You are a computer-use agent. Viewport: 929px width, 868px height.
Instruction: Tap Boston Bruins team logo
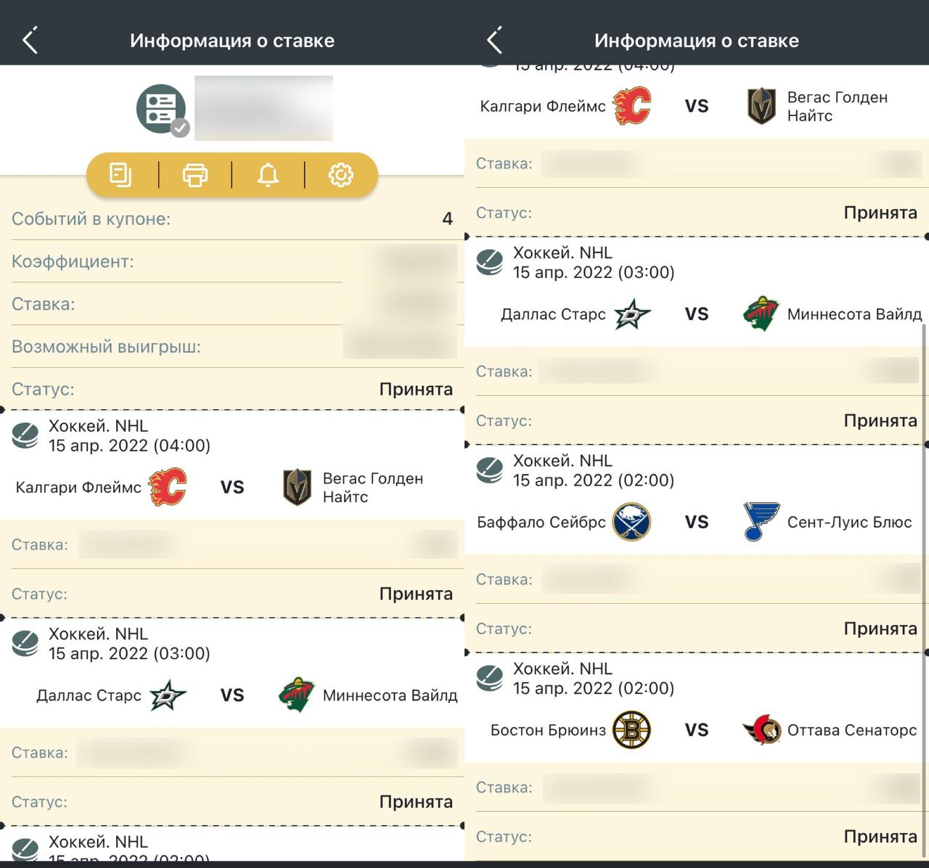(x=631, y=730)
